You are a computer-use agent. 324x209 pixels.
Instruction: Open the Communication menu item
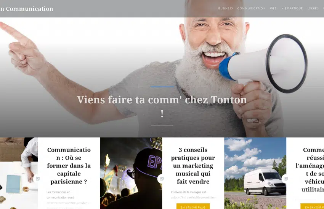pos(251,8)
